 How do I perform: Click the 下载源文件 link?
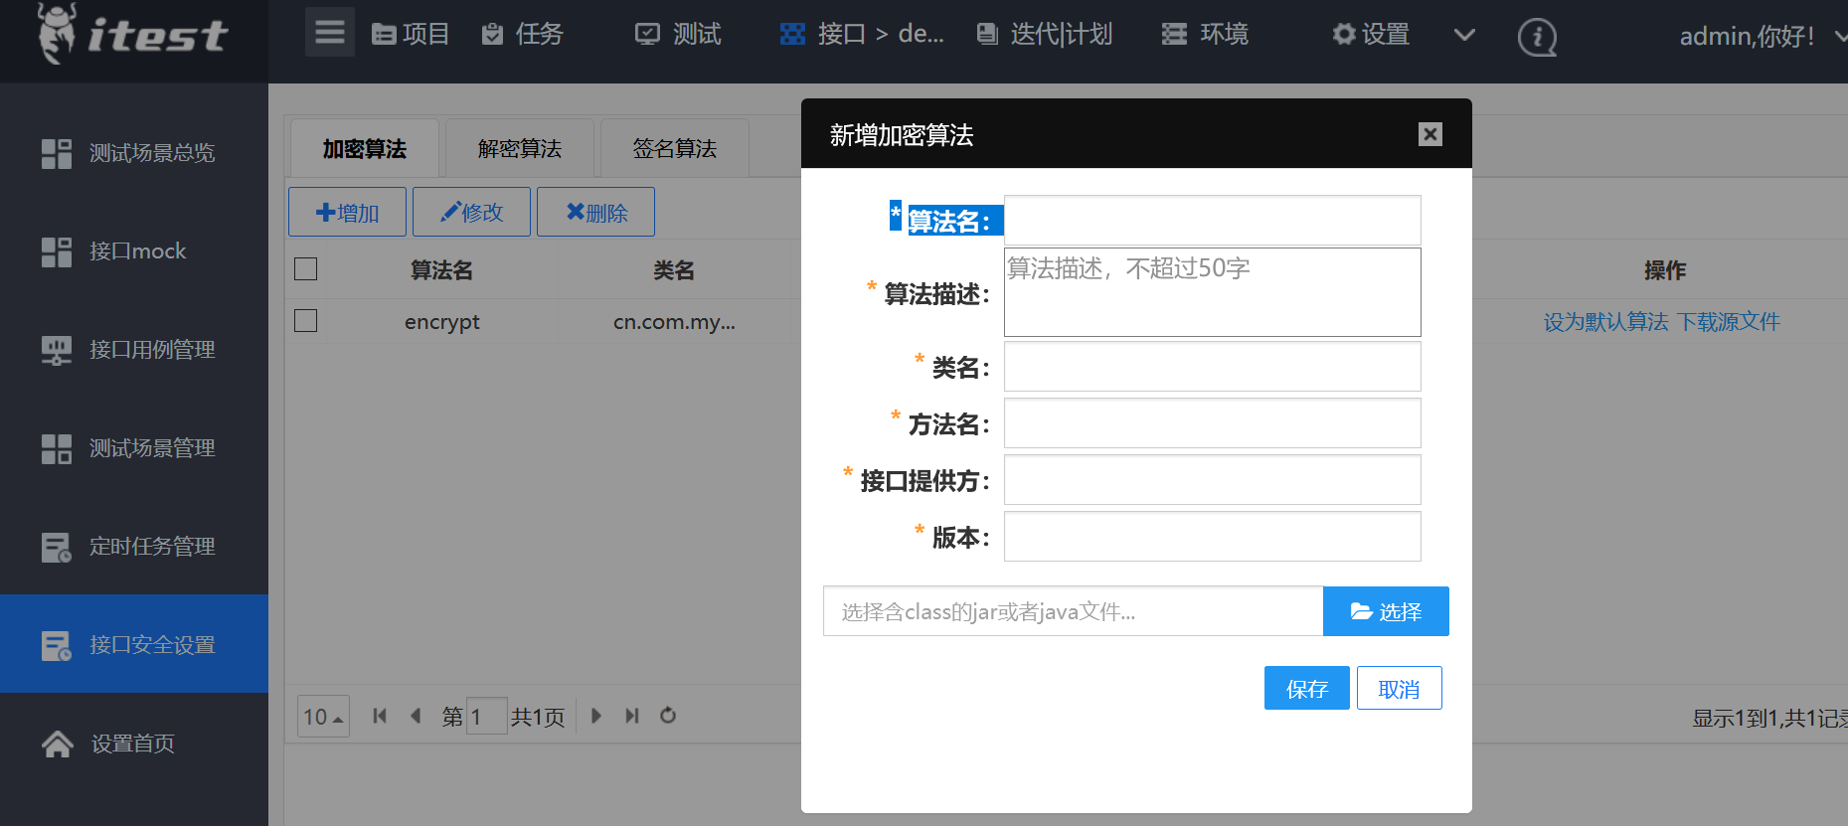pyautogui.click(x=1729, y=322)
